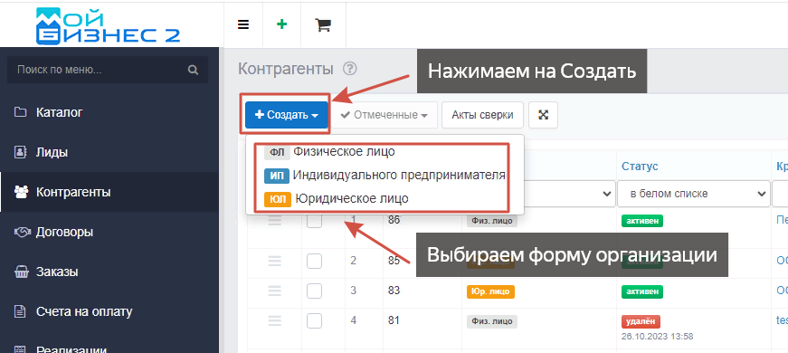Screen dimensions: 788x353
Task: Click ID value 83
Action: click(x=394, y=291)
